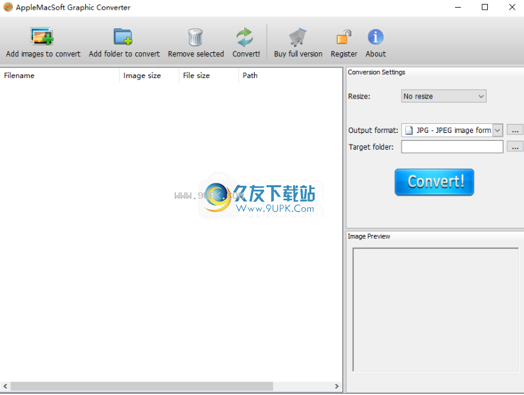Screen dimensions: 524x395
Task: Click inside the Target folder field
Action: click(x=452, y=147)
